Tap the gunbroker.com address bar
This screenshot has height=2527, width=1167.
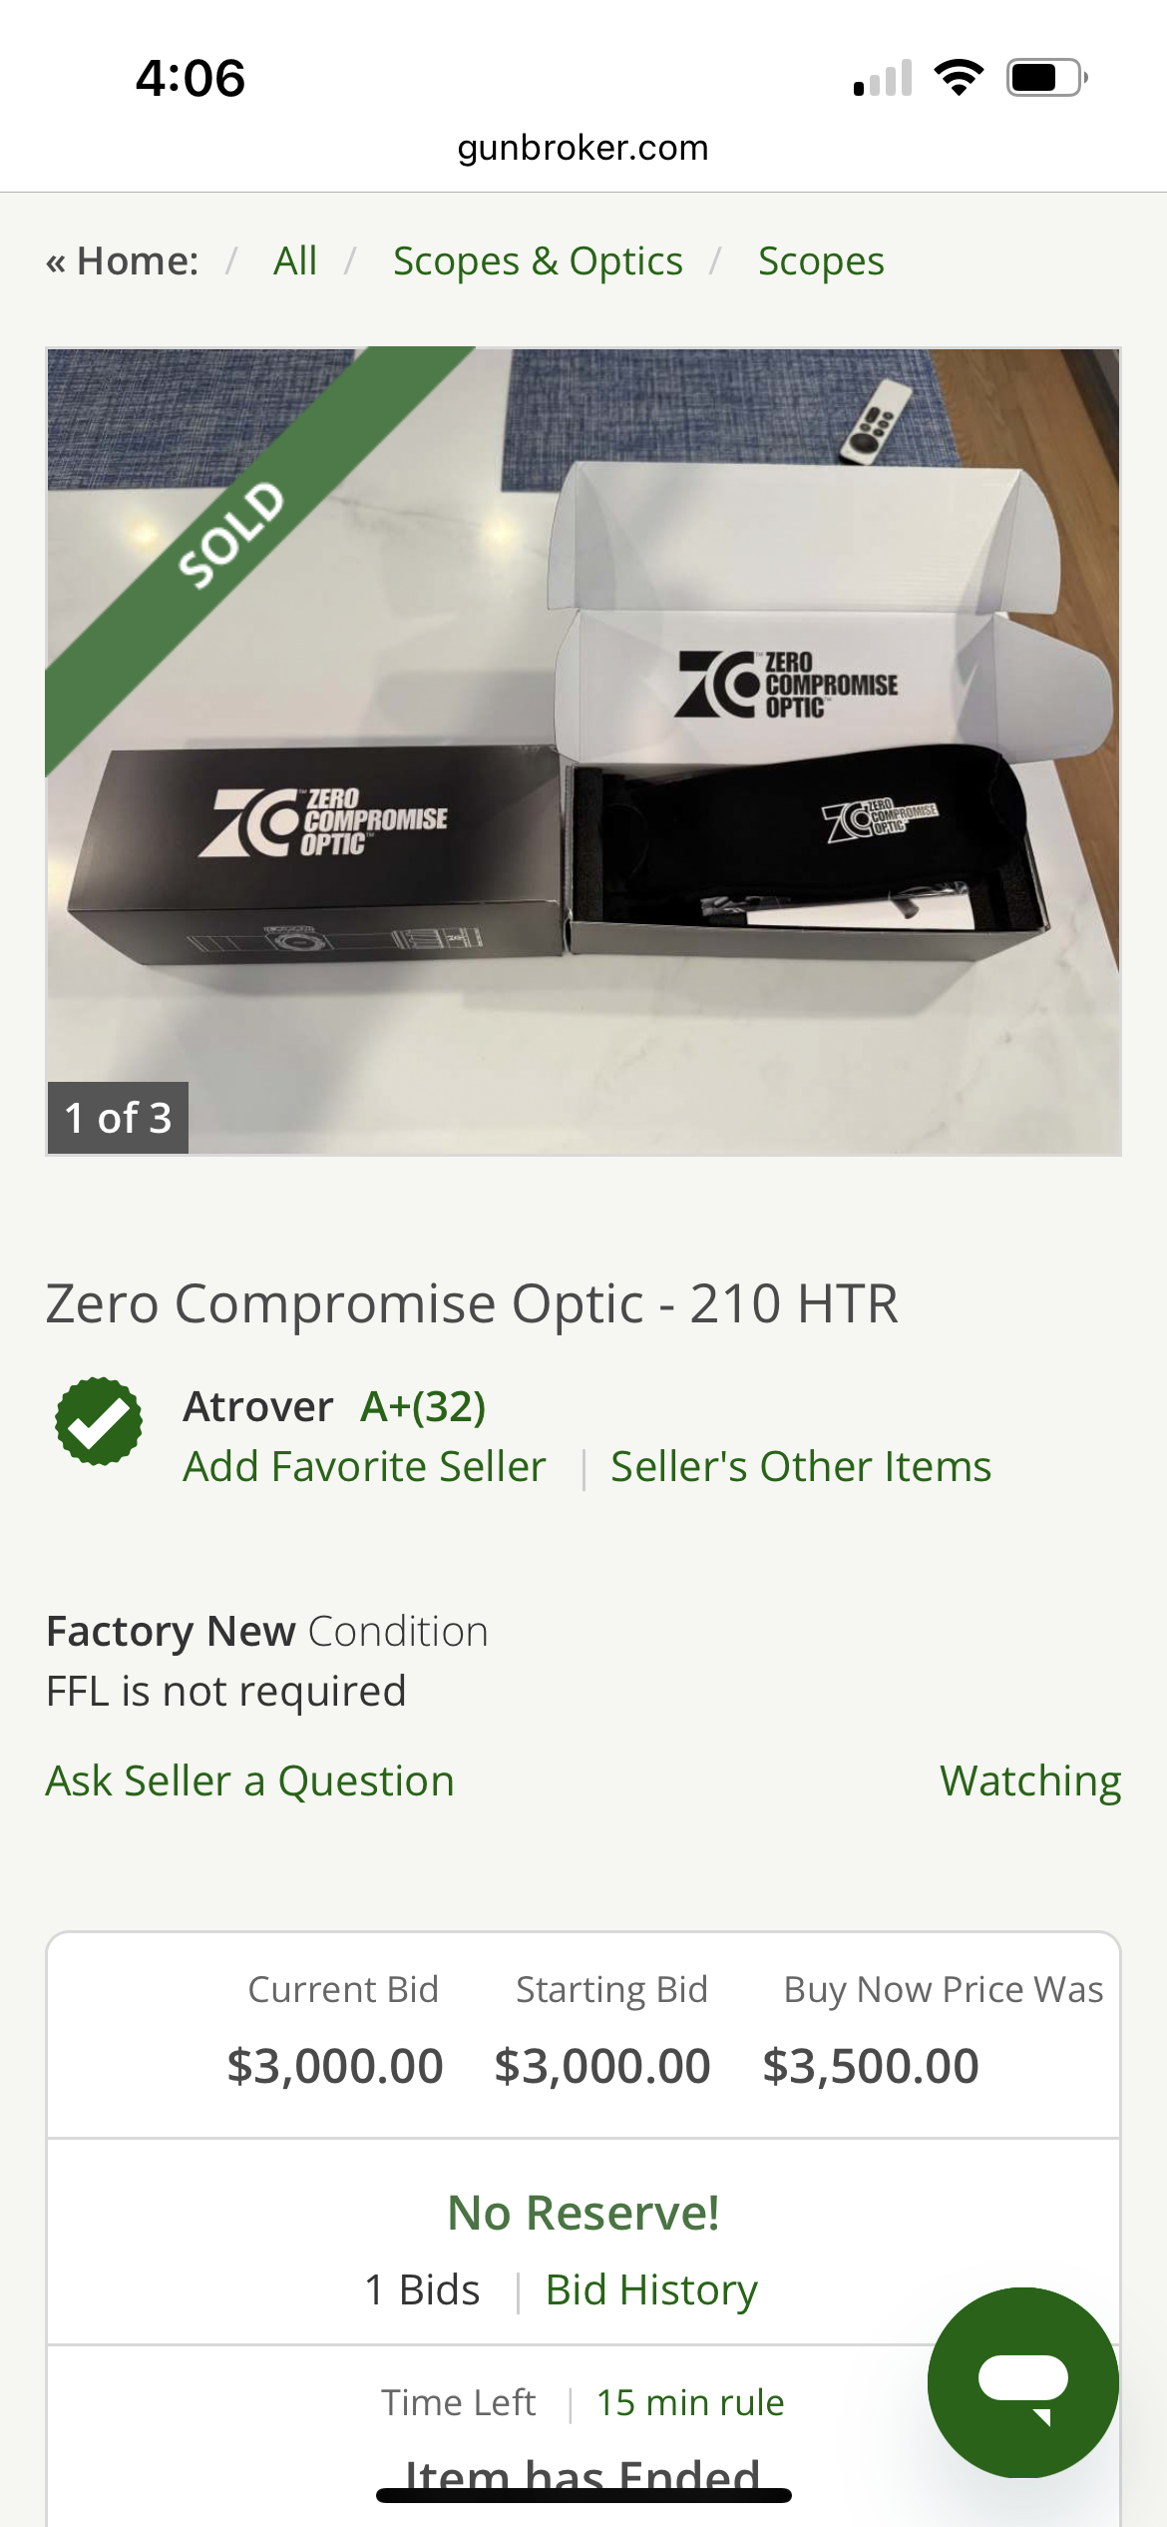coord(583,148)
